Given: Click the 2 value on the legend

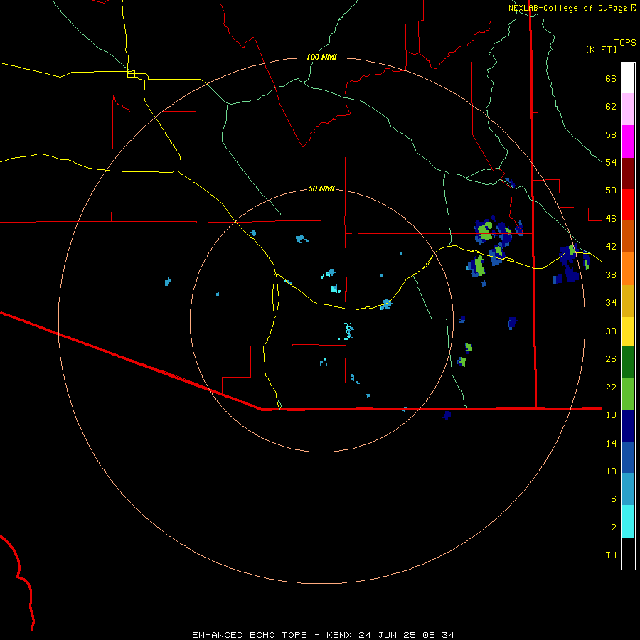Looking at the screenshot, I should [614, 528].
